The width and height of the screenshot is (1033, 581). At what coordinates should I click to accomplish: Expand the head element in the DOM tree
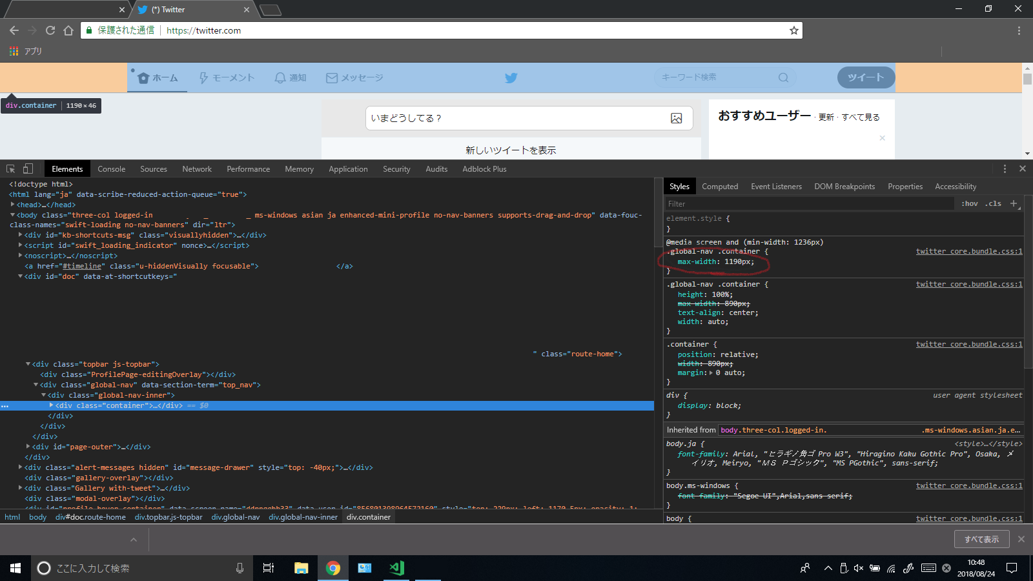(x=13, y=205)
